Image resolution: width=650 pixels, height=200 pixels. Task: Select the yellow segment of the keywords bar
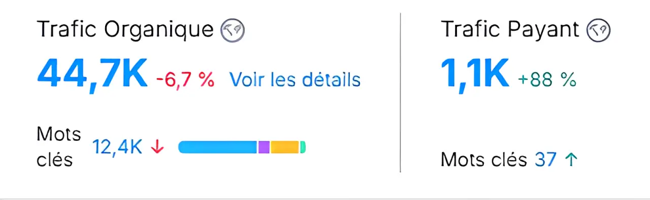tap(284, 147)
